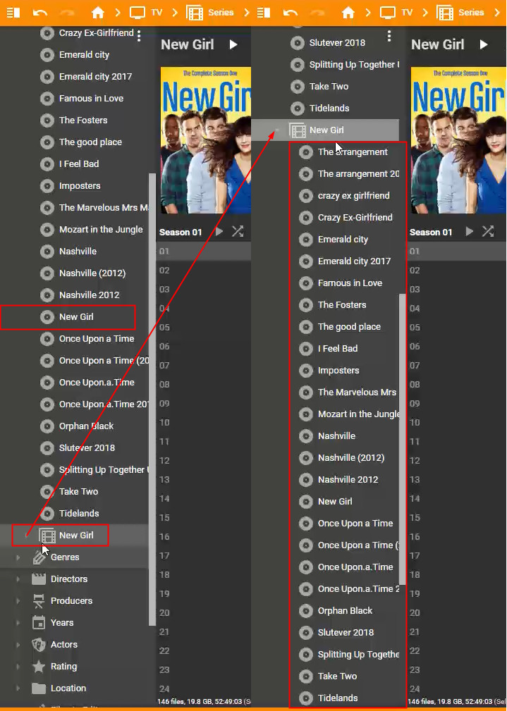Toggle shuffle beside Season 01 in left panel
This screenshot has width=507, height=711.
(x=238, y=232)
